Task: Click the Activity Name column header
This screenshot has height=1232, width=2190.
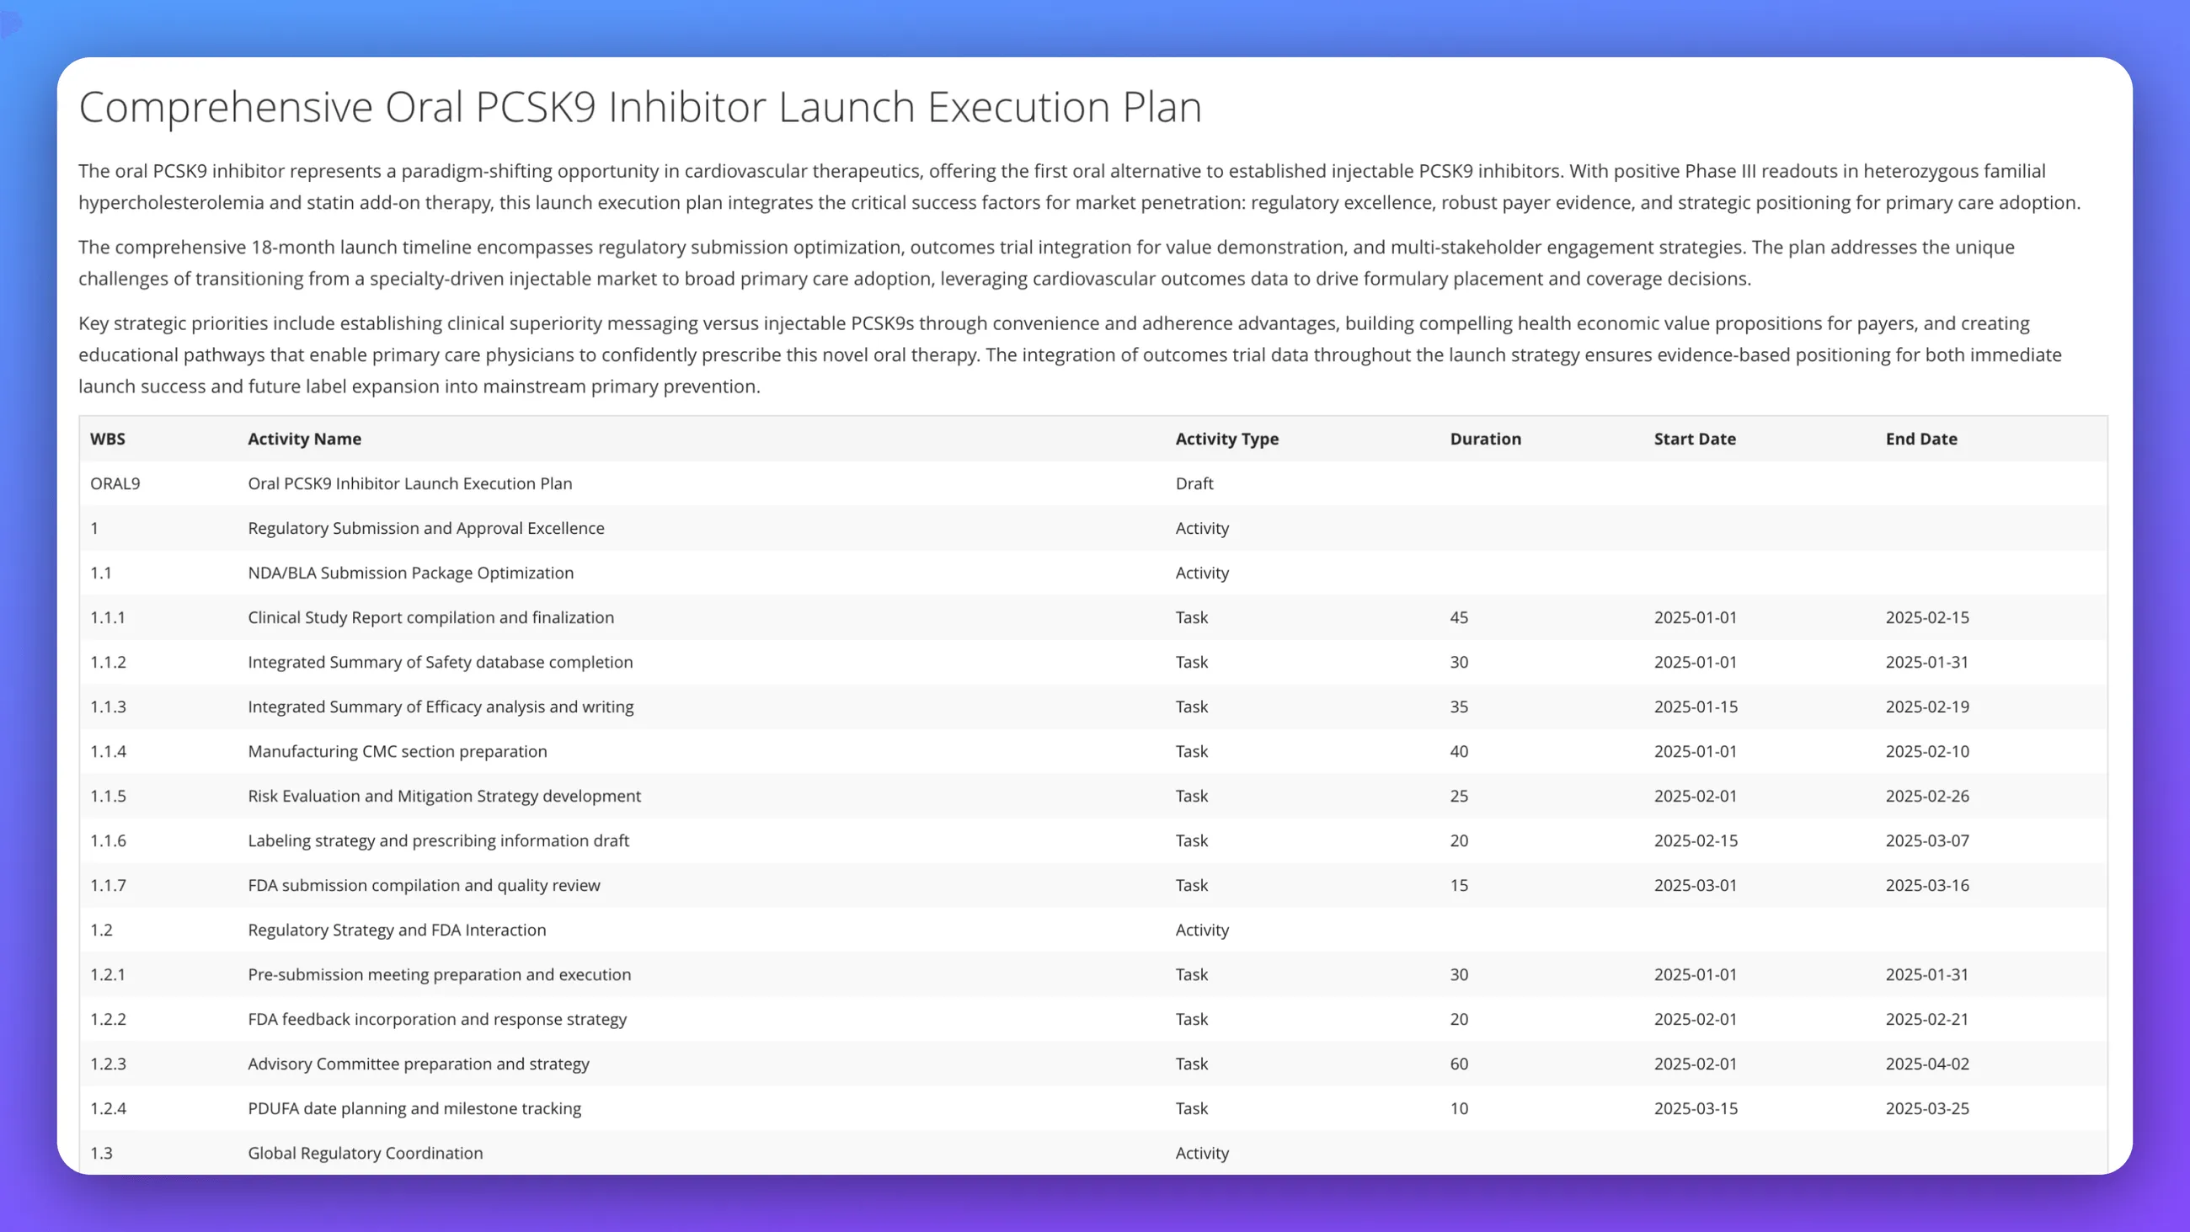Action: [304, 439]
